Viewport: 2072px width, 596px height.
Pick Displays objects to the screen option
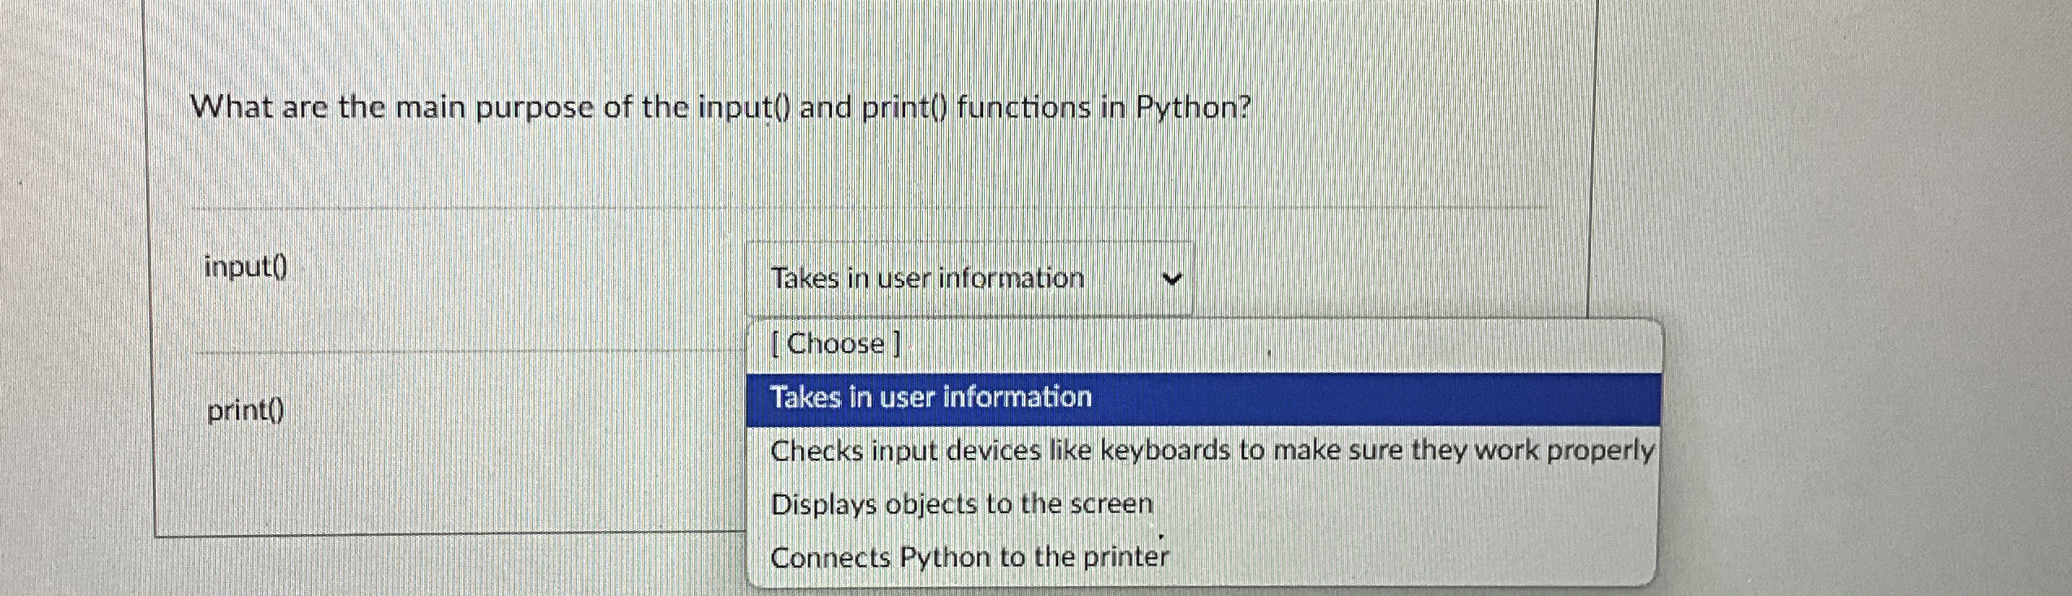tap(1203, 504)
